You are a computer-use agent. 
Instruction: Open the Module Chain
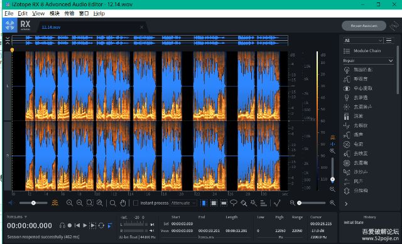click(367, 51)
